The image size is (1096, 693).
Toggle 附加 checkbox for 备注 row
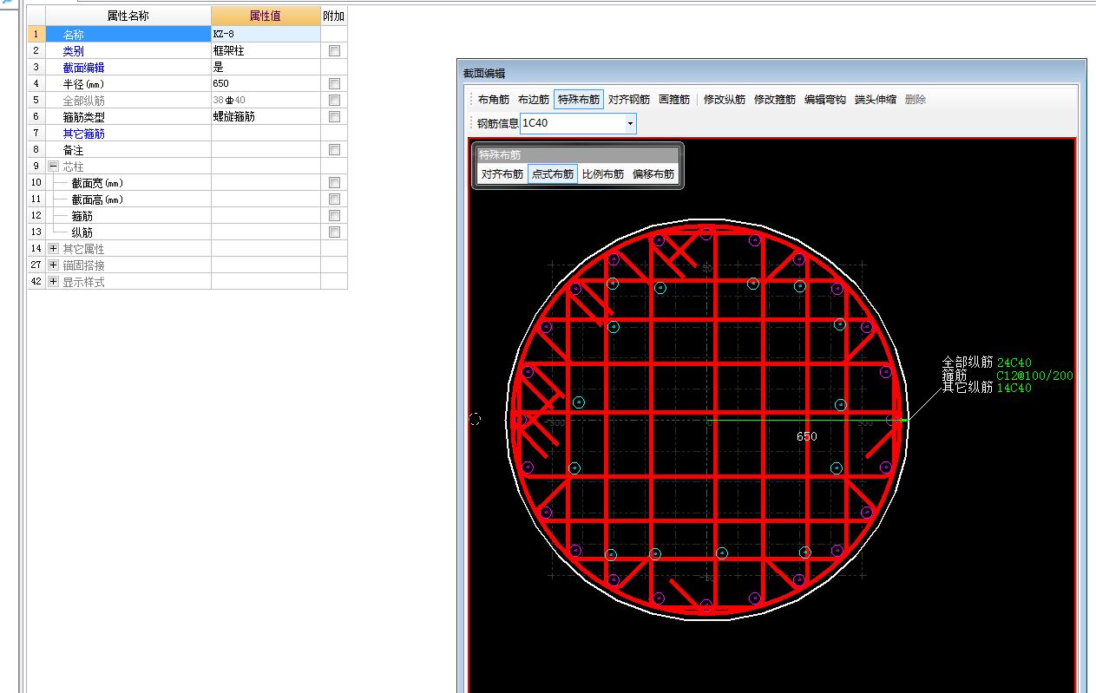click(x=334, y=150)
